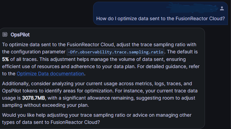Select the -Dfr.observability.trace.sampling.ratio code snippet
This screenshot has height=129, width=231.
click(116, 52)
